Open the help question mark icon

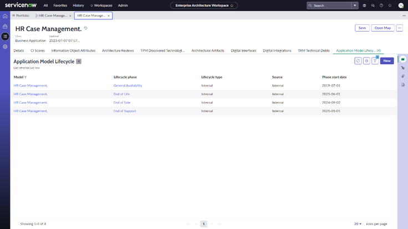(381, 6)
